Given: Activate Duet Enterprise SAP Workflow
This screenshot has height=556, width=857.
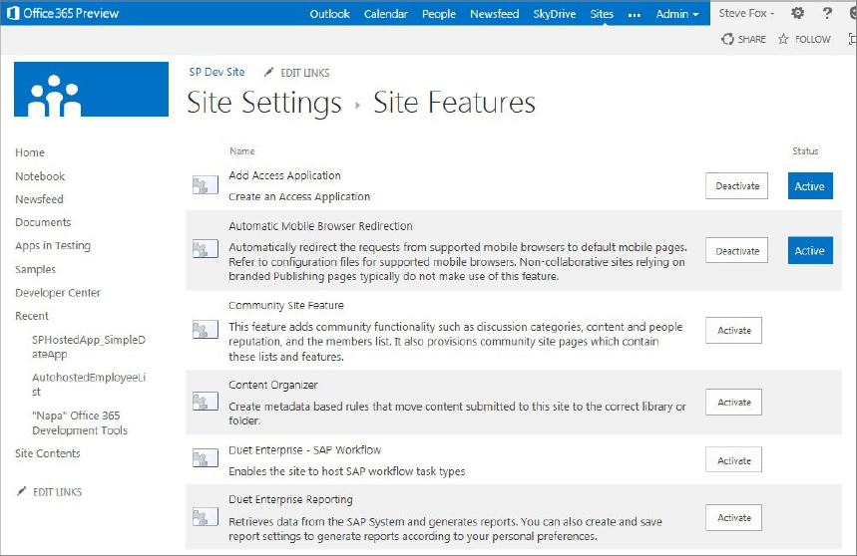Looking at the screenshot, I should tap(733, 460).
